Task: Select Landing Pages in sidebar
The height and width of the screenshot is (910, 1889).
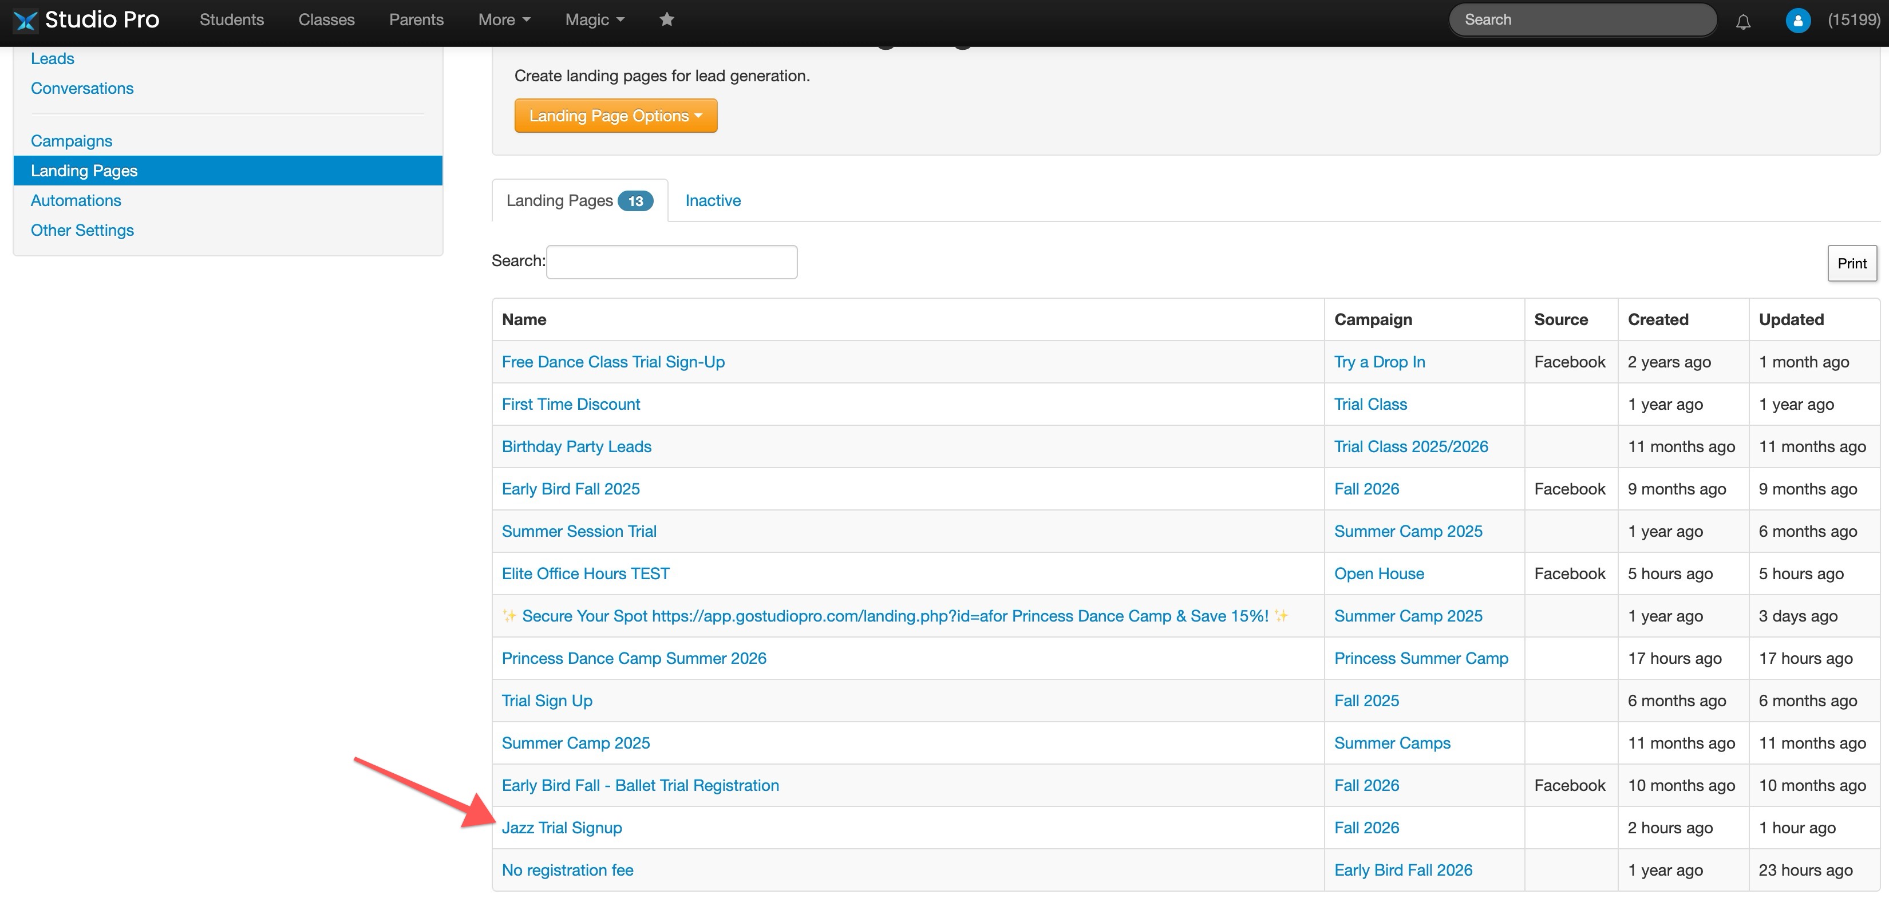Action: [x=228, y=171]
